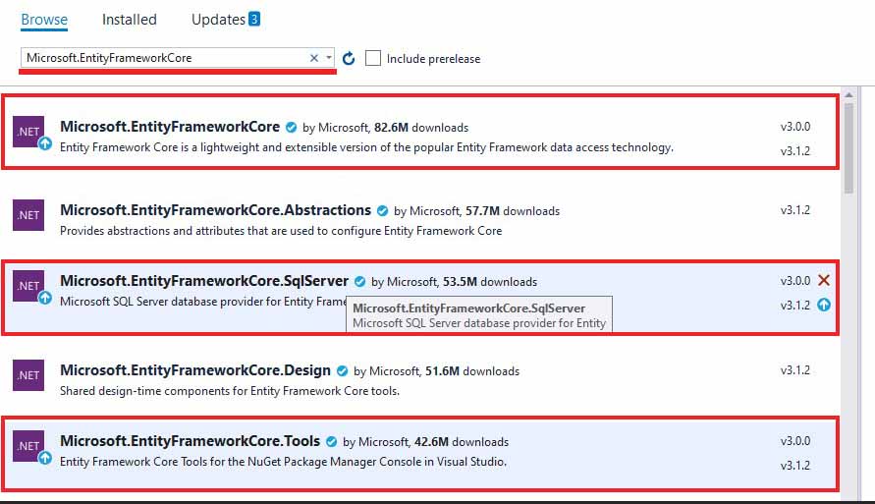Click the Tools package .NET icon
Viewport: 875px width, 504px height.
point(29,445)
